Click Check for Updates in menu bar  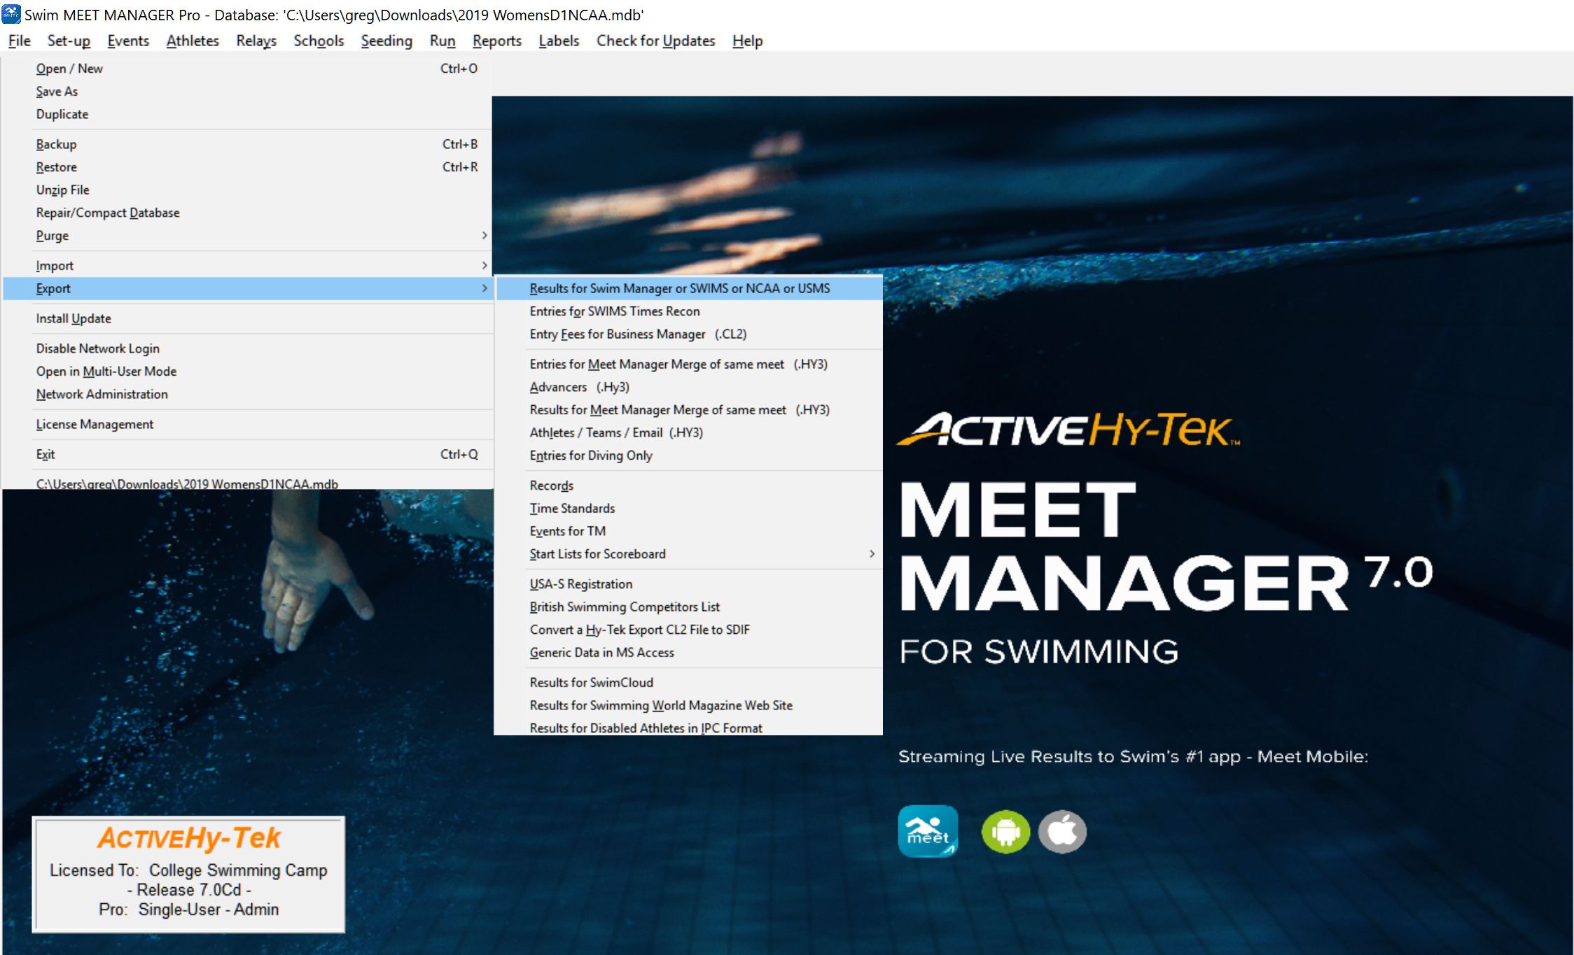(x=655, y=41)
